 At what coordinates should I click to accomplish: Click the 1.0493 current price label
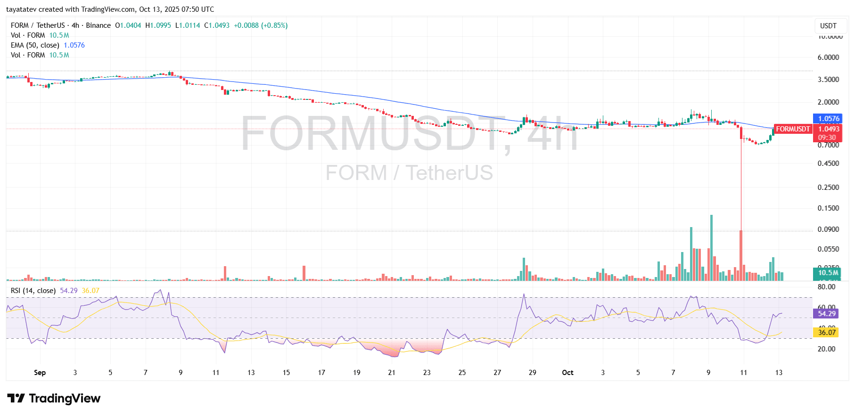coord(828,129)
